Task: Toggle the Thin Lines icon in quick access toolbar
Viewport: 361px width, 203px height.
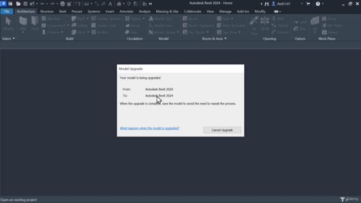Action: [136, 4]
